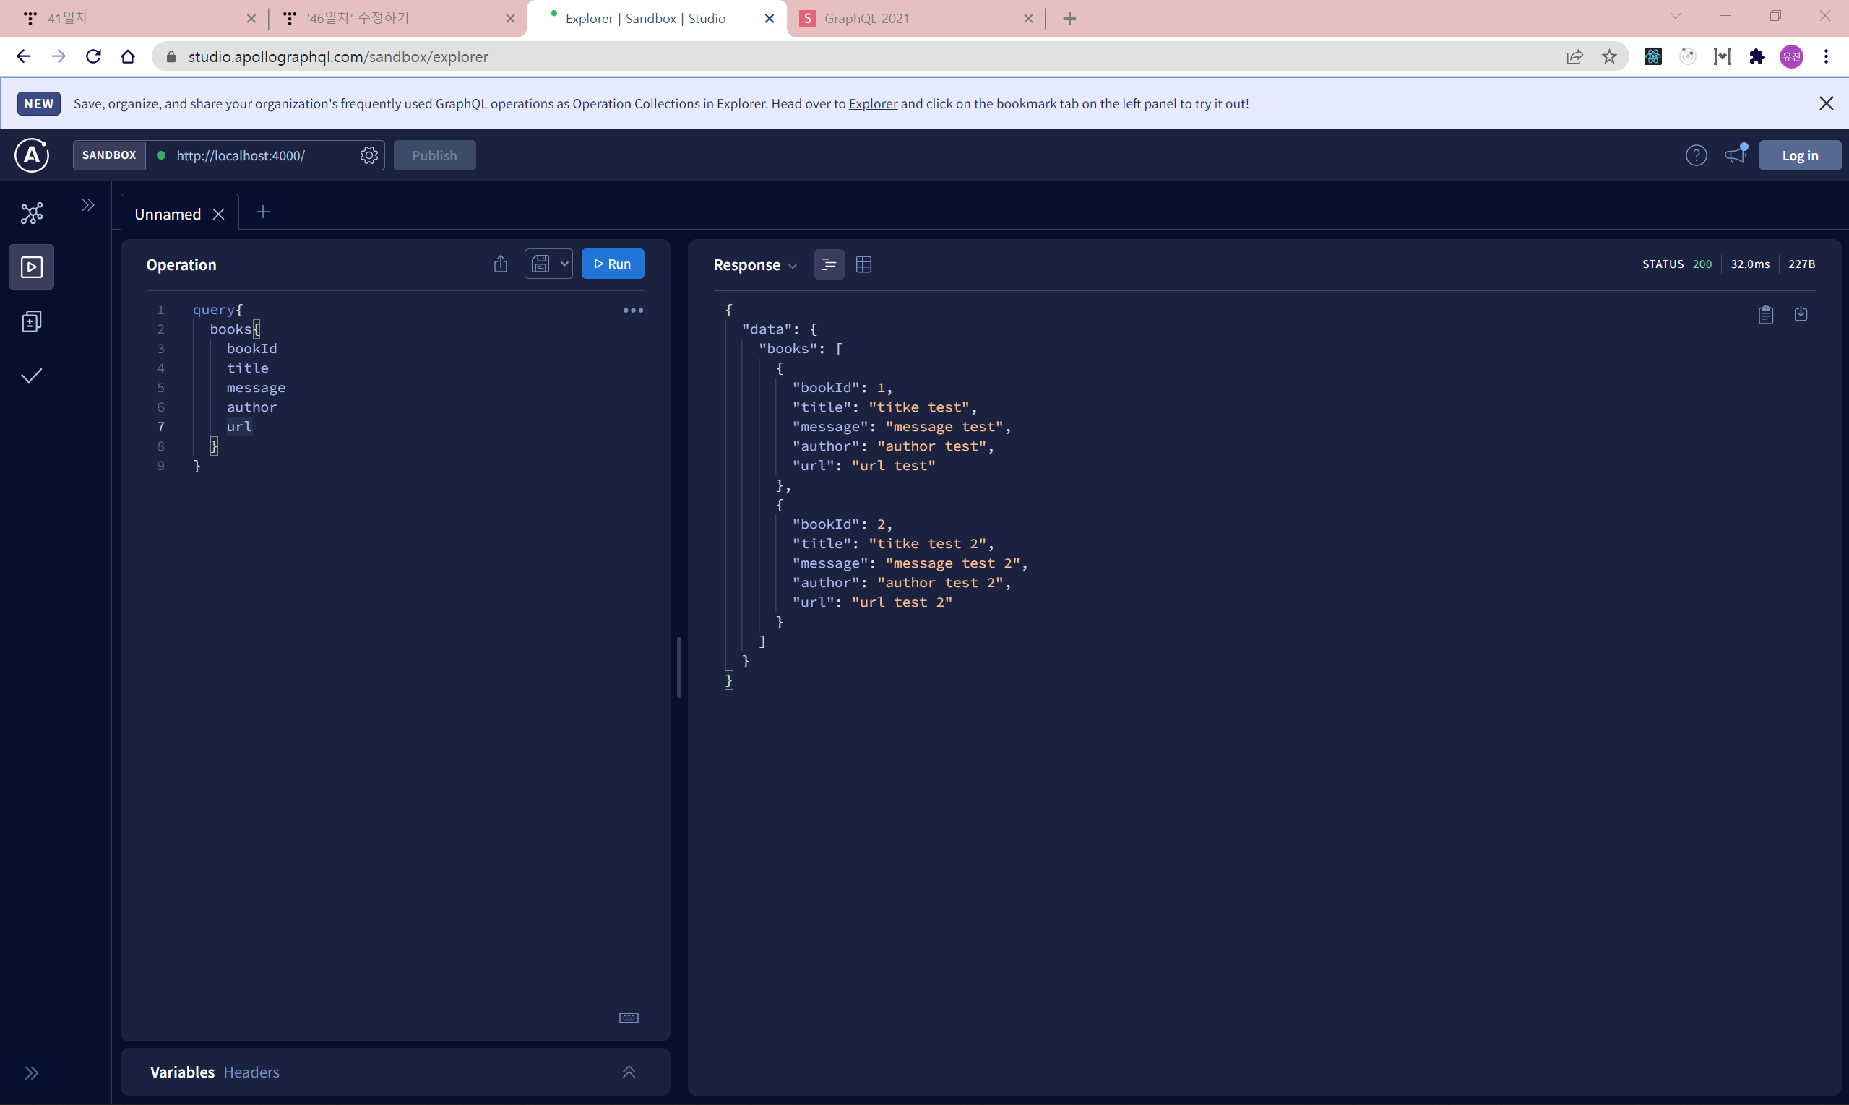Open the Response dropdown chevron
Image resolution: width=1849 pixels, height=1105 pixels.
[x=793, y=266]
